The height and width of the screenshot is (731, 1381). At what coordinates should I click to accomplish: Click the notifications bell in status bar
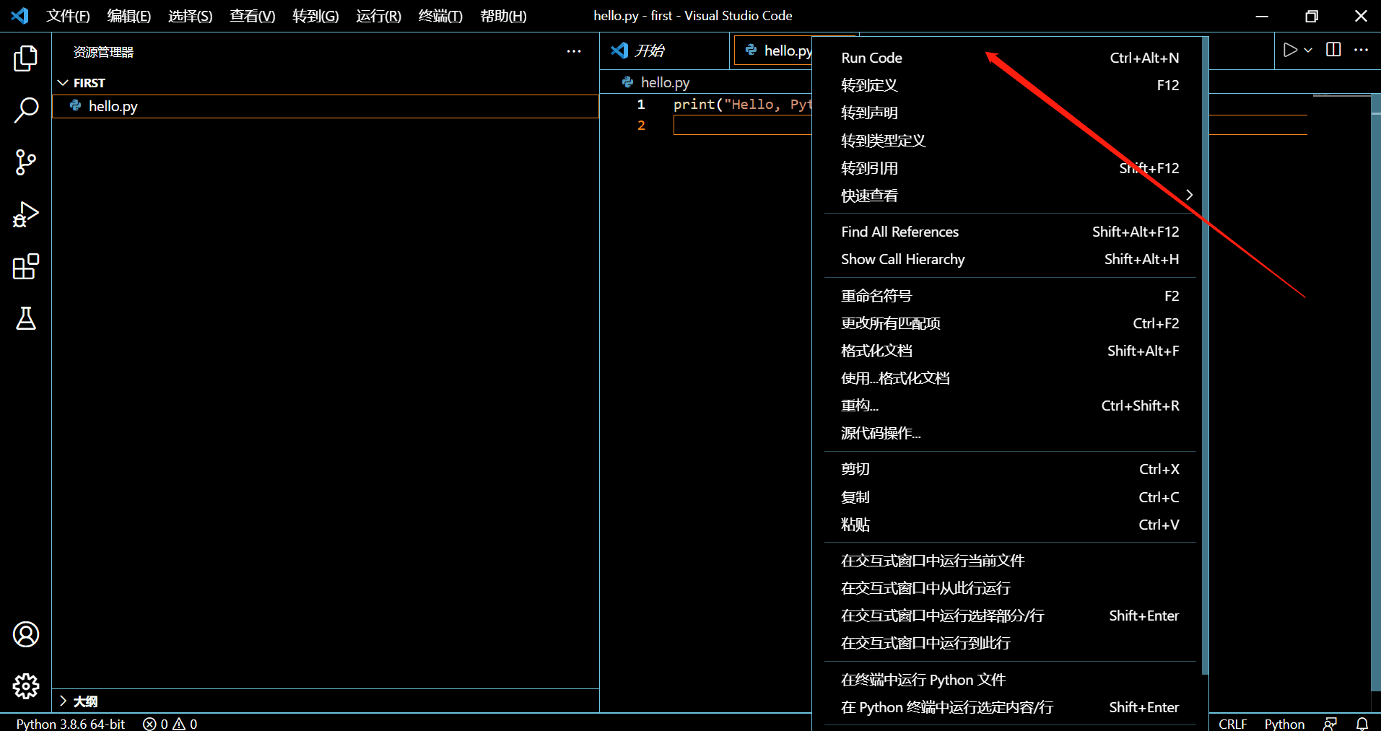point(1362,723)
